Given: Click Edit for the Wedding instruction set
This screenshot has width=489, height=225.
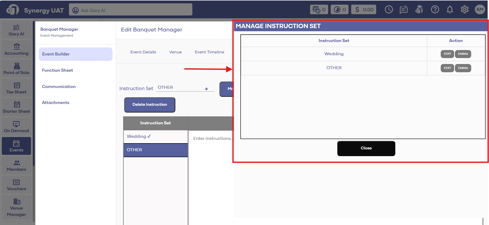Looking at the screenshot, I should click(x=447, y=54).
